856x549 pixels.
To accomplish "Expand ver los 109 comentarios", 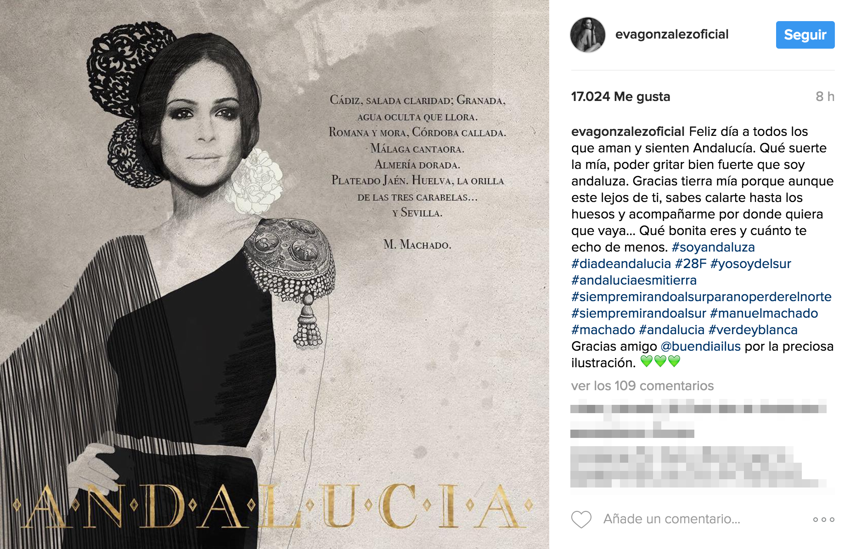I will [x=642, y=386].
